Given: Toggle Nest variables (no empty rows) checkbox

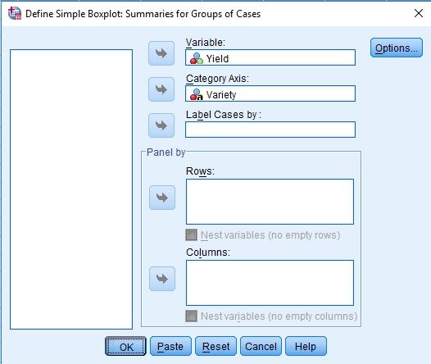Looking at the screenshot, I should point(191,235).
